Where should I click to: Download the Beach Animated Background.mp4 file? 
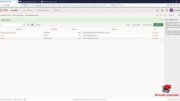155,33
